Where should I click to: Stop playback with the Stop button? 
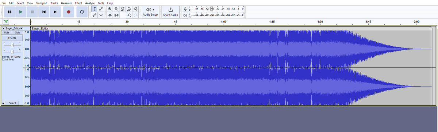coord(32,12)
